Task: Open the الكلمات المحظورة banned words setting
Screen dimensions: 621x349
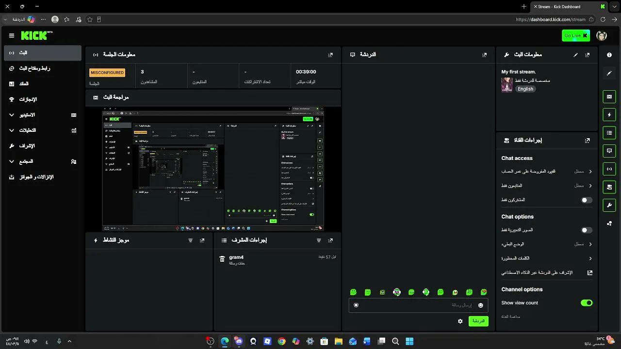Action: [x=547, y=258]
